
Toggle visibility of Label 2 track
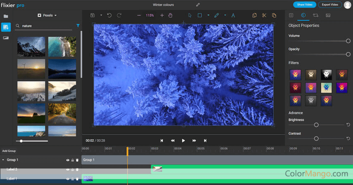coord(67,169)
